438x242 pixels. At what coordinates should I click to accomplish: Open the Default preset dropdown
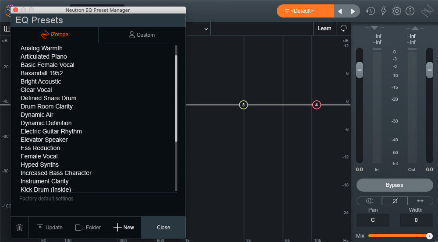coord(305,11)
